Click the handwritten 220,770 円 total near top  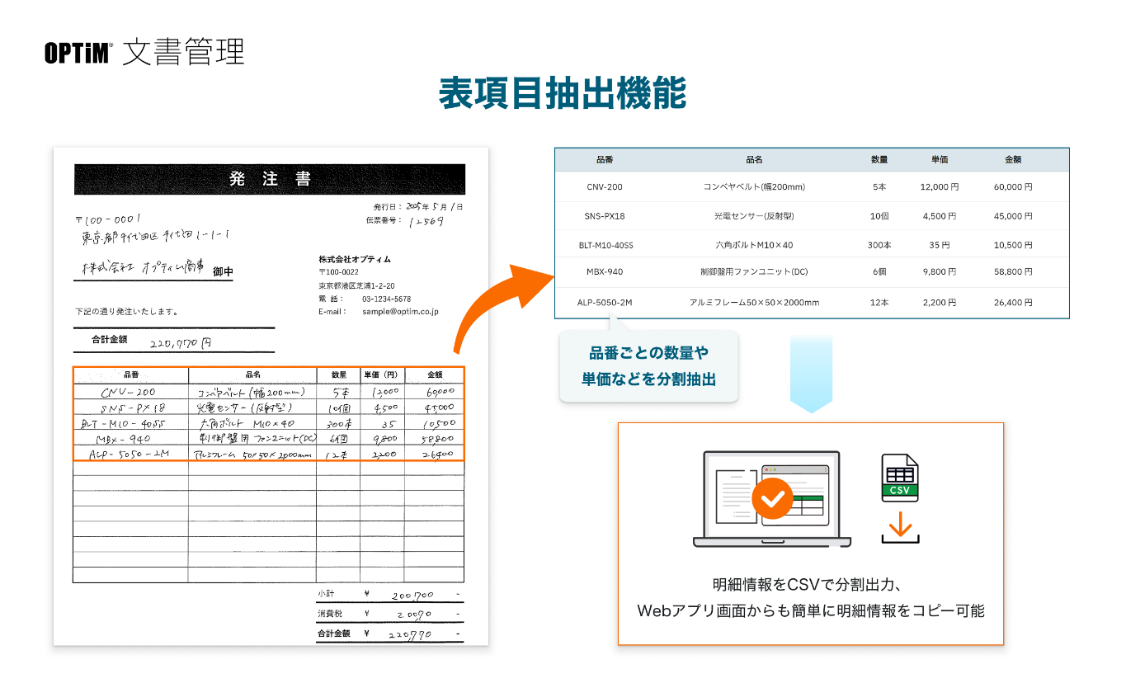click(x=180, y=342)
